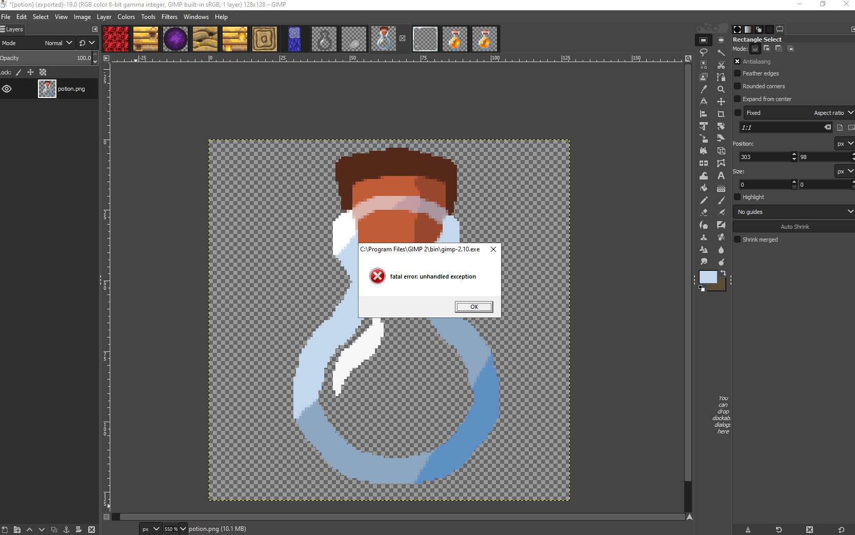The height and width of the screenshot is (535, 855).
Task: Check the Rounded corners option
Action: [738, 86]
